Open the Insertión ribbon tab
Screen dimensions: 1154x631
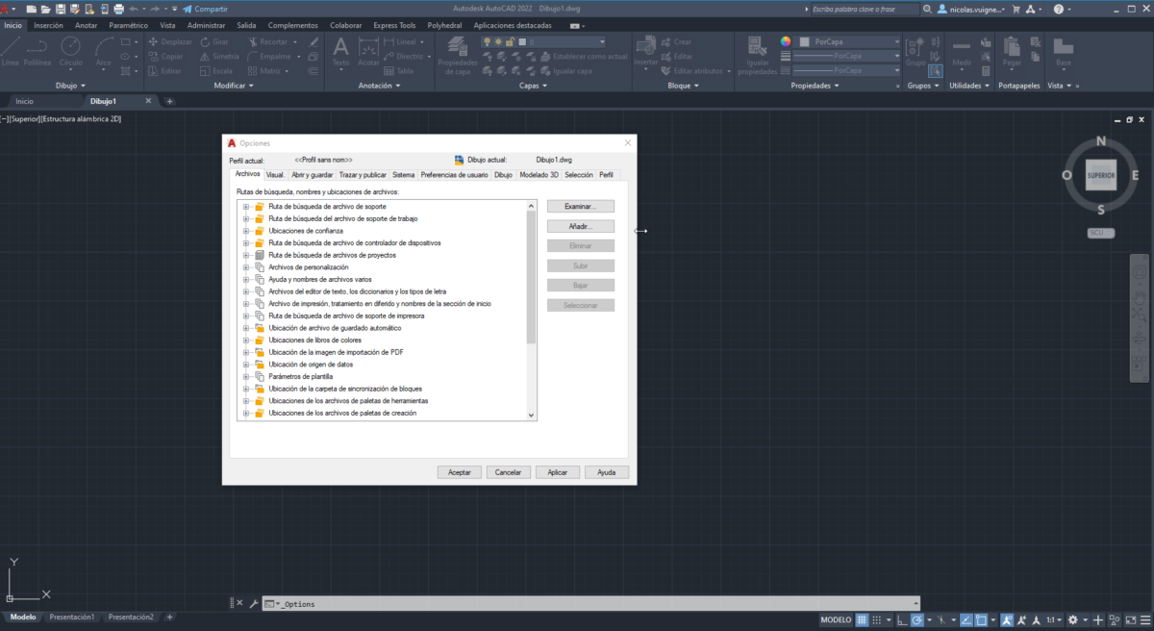(x=48, y=25)
